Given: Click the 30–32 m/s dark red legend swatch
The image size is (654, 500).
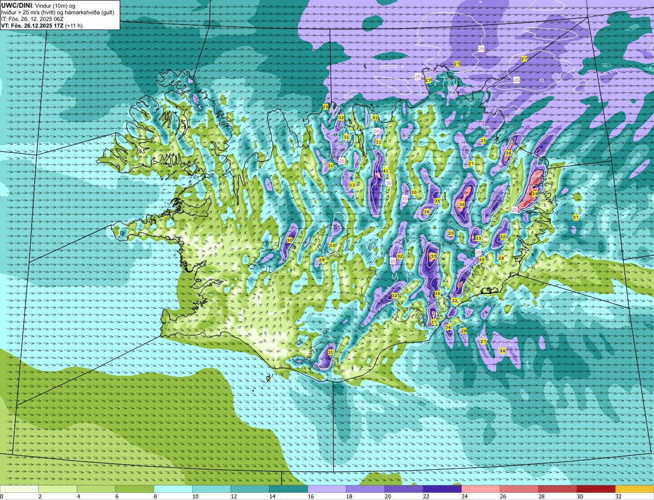Looking at the screenshot, I should pos(596,489).
